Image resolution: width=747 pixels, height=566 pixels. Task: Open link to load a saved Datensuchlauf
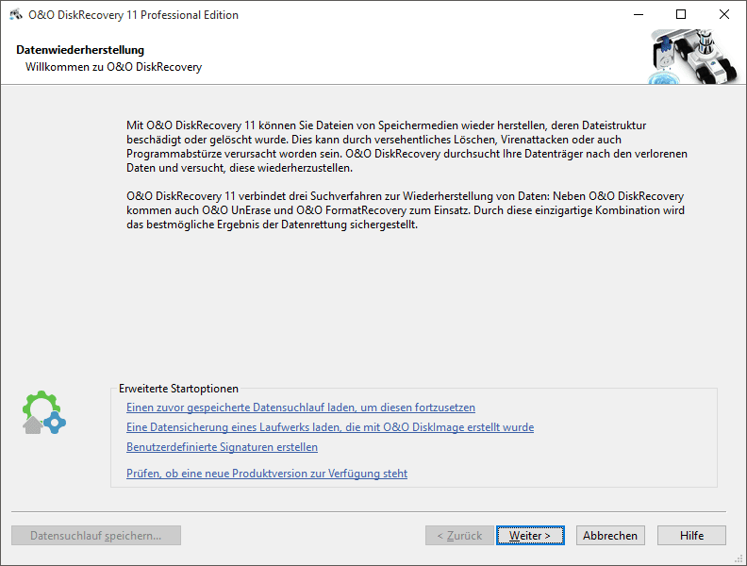(301, 408)
